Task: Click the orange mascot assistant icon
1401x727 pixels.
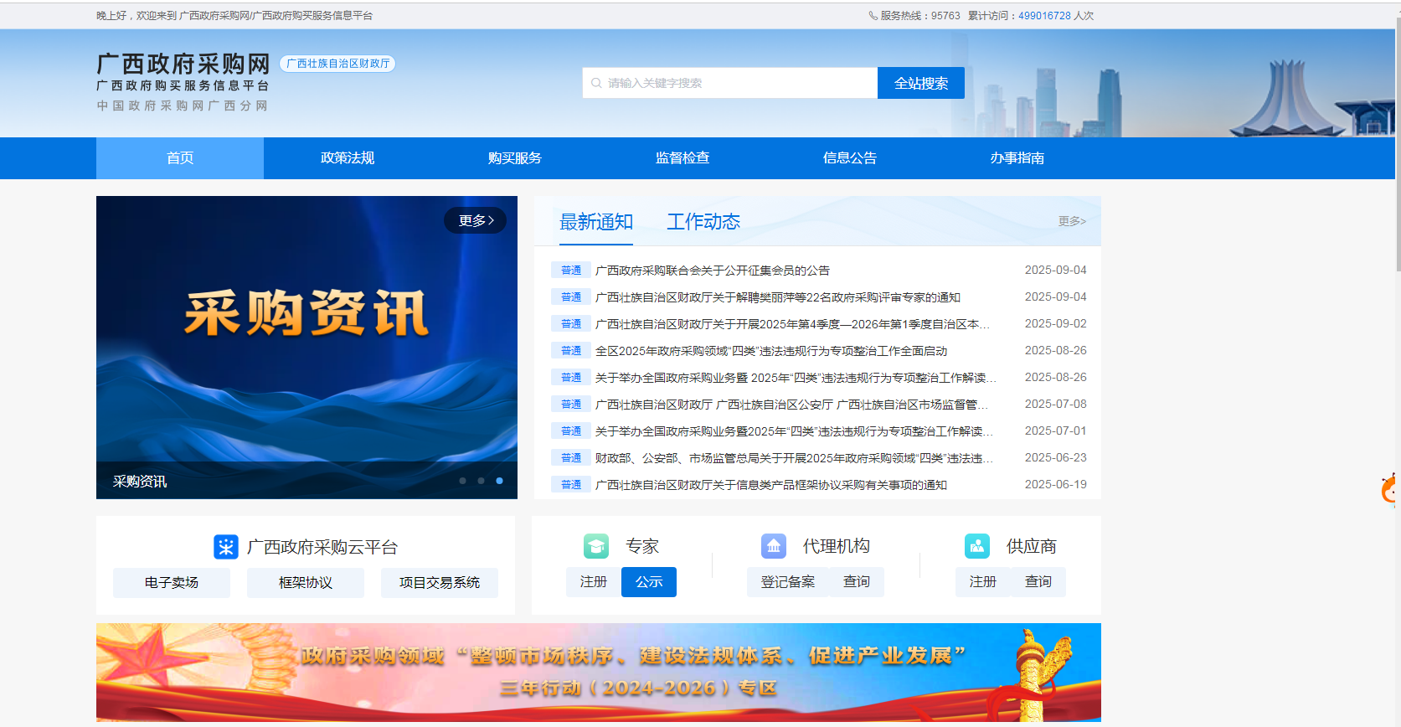Action: (x=1390, y=489)
